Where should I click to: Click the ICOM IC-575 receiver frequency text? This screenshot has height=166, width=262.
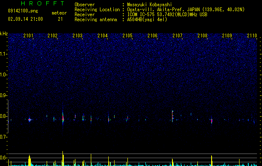pyautogui.click(x=167, y=15)
